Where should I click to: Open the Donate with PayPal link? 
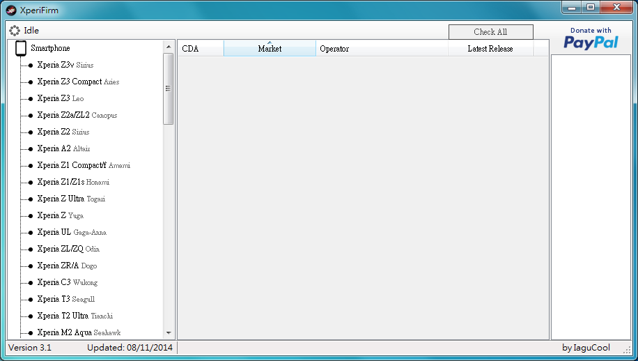pos(591,38)
